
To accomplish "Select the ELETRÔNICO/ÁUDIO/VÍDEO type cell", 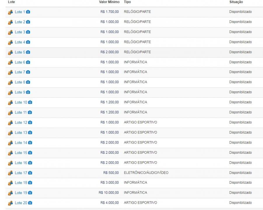I will 146,173.
